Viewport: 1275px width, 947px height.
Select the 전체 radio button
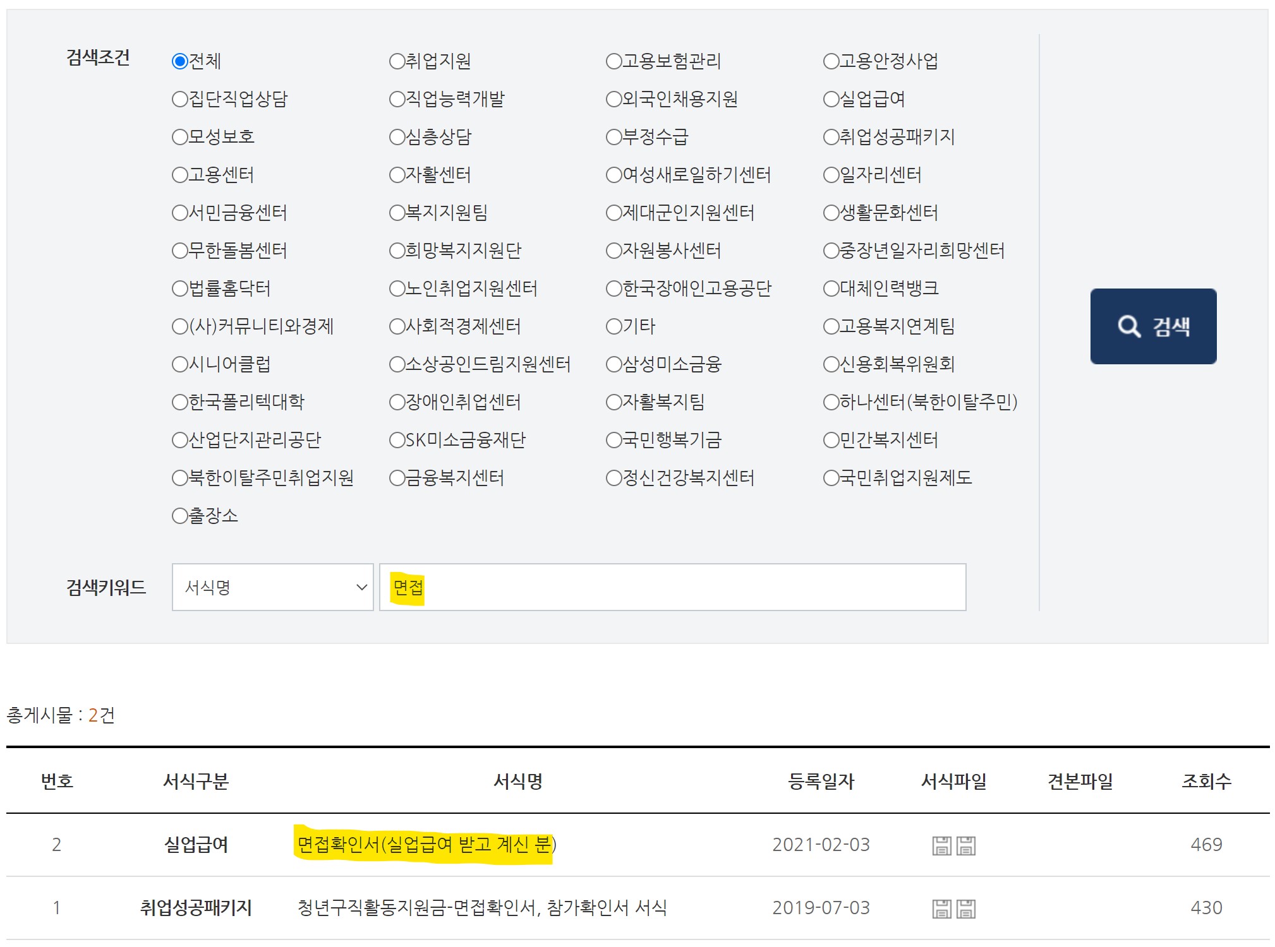click(x=180, y=61)
